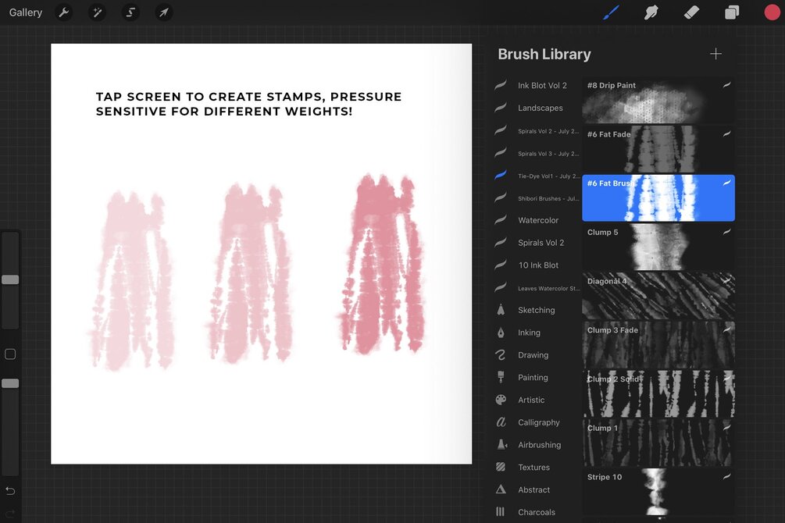
Task: Select the Diagonal 4 brush
Action: [658, 297]
